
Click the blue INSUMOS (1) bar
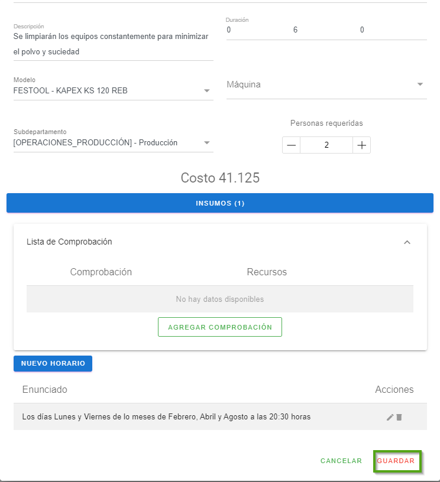point(220,203)
